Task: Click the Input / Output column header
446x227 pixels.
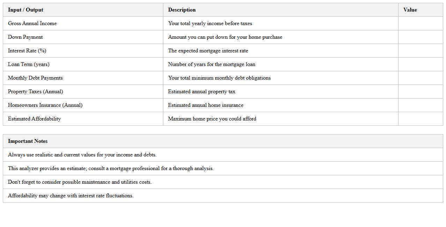Action: pos(25,10)
